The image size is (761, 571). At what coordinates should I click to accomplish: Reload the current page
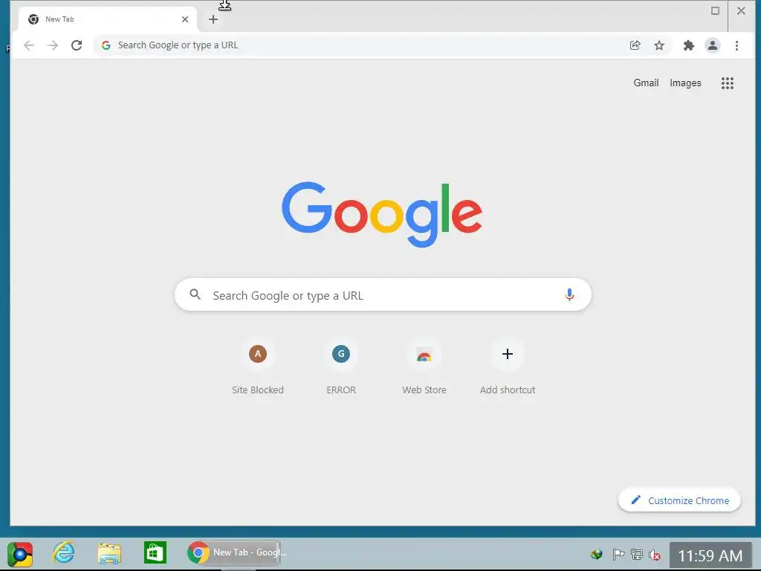[x=77, y=45]
